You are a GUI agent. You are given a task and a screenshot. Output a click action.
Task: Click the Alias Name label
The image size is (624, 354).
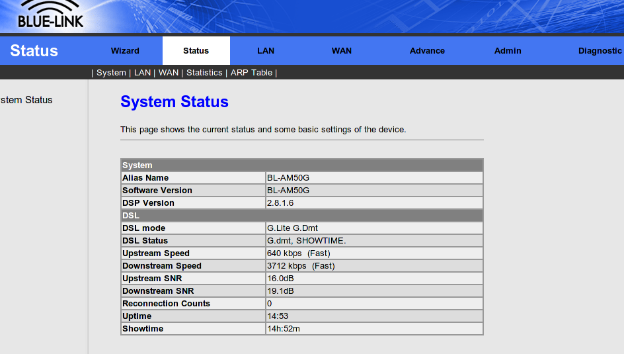(x=145, y=177)
